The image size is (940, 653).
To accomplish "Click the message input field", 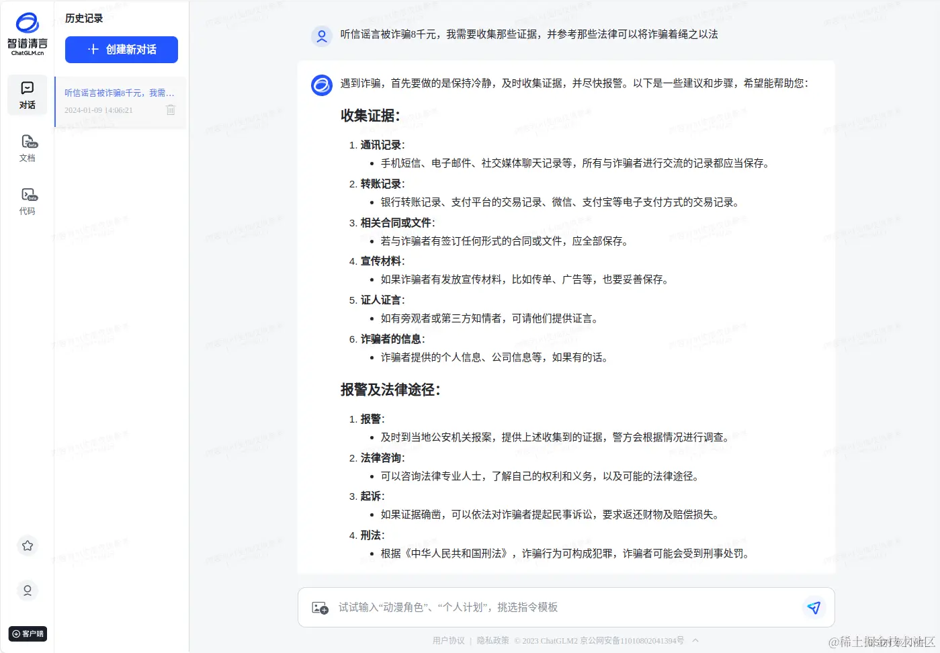I will pos(538,607).
